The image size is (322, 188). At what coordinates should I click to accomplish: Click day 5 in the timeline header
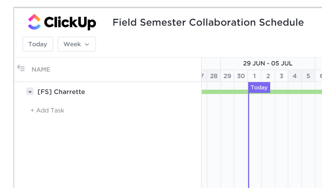pos(308,76)
